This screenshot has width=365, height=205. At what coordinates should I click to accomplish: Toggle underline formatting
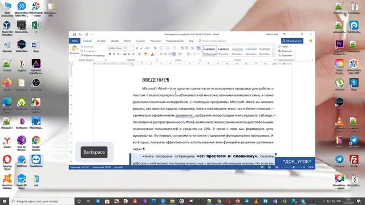119,54
